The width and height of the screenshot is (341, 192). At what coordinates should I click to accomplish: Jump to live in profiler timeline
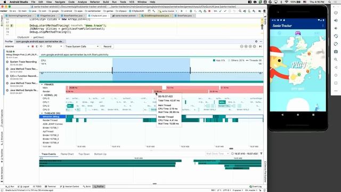pyautogui.click(x=261, y=46)
